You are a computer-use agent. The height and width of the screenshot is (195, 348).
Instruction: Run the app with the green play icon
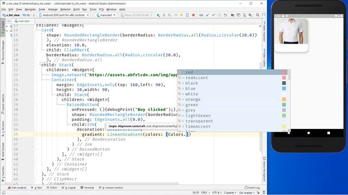point(158,15)
